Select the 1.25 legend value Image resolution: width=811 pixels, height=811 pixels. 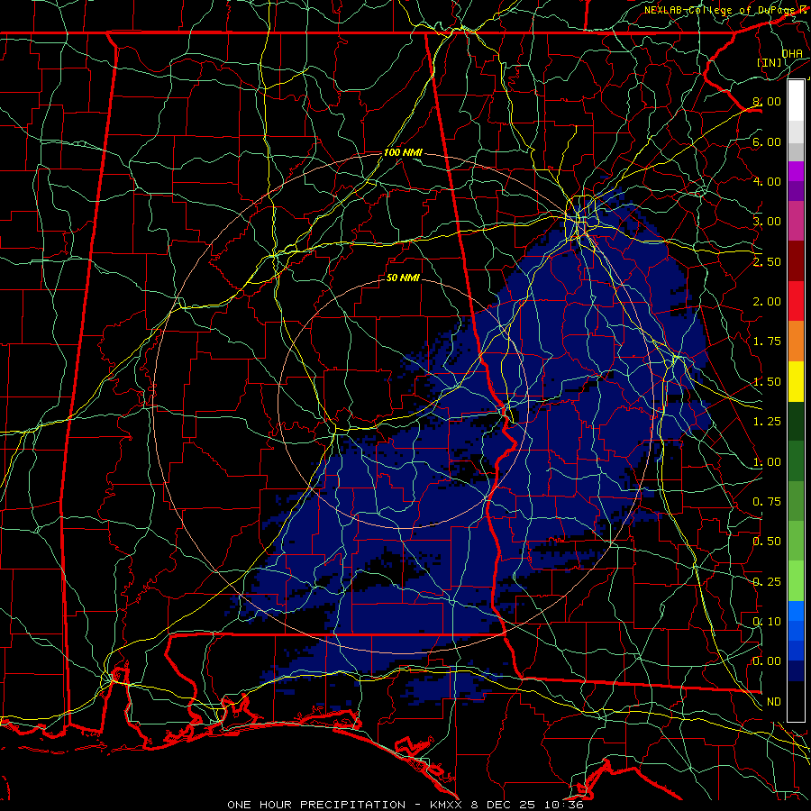pyautogui.click(x=767, y=422)
